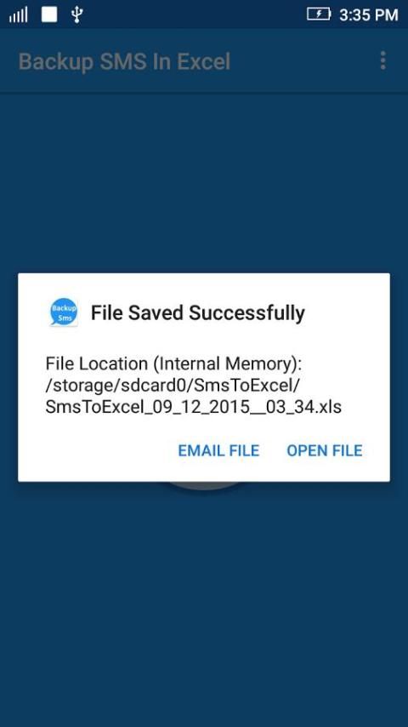Tap the battery charging indicator
The height and width of the screenshot is (727, 408).
pyautogui.click(x=319, y=14)
